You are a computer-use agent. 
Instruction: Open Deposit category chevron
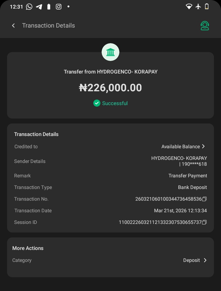point(205,260)
